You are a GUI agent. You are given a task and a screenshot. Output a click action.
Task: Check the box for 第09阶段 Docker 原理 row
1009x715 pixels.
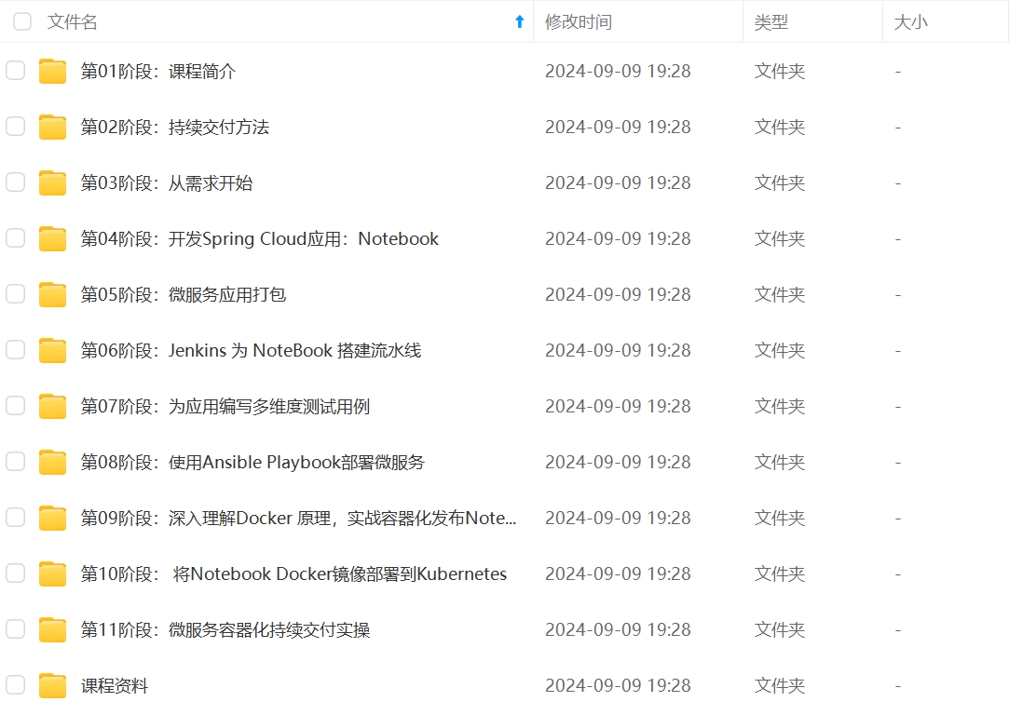coord(16,518)
